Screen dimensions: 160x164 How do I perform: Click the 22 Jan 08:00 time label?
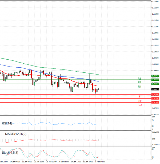coord(27,162)
